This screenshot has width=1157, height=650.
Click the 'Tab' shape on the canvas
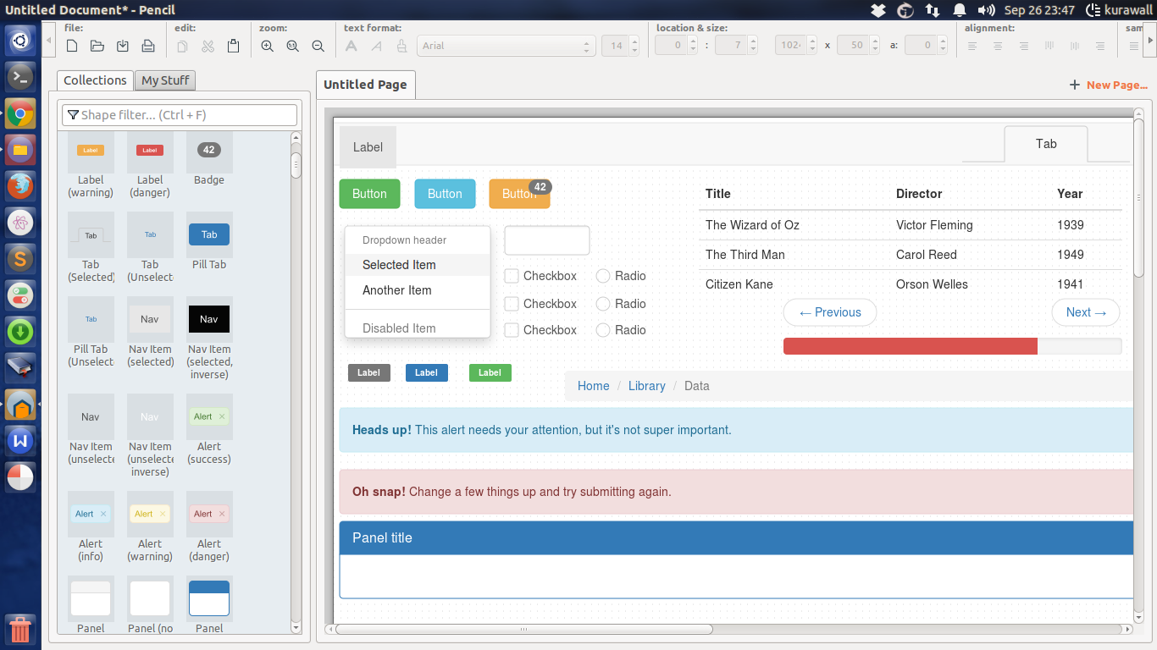pos(1046,144)
